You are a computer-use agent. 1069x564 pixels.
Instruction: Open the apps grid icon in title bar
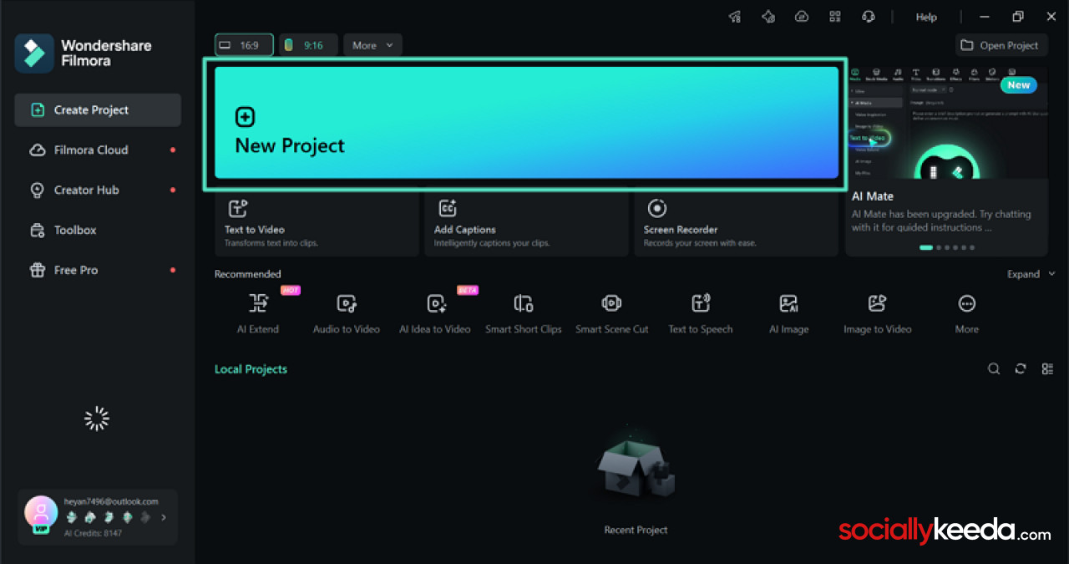[835, 17]
